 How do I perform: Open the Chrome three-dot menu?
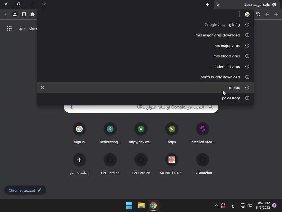[x=6, y=14]
